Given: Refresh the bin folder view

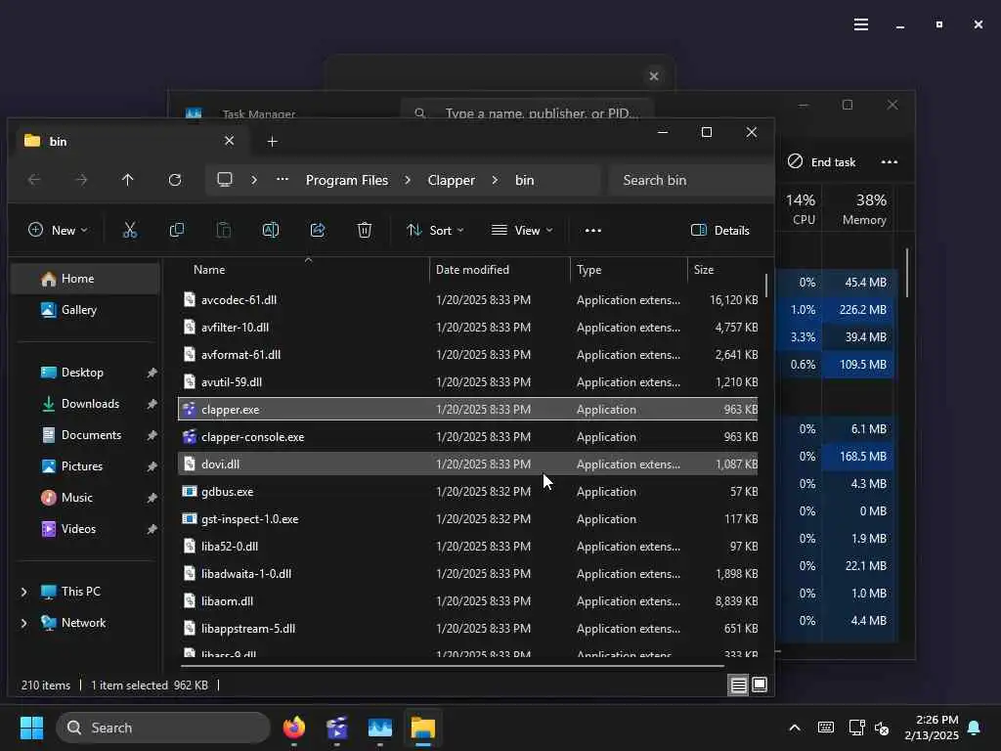Looking at the screenshot, I should coord(175,180).
